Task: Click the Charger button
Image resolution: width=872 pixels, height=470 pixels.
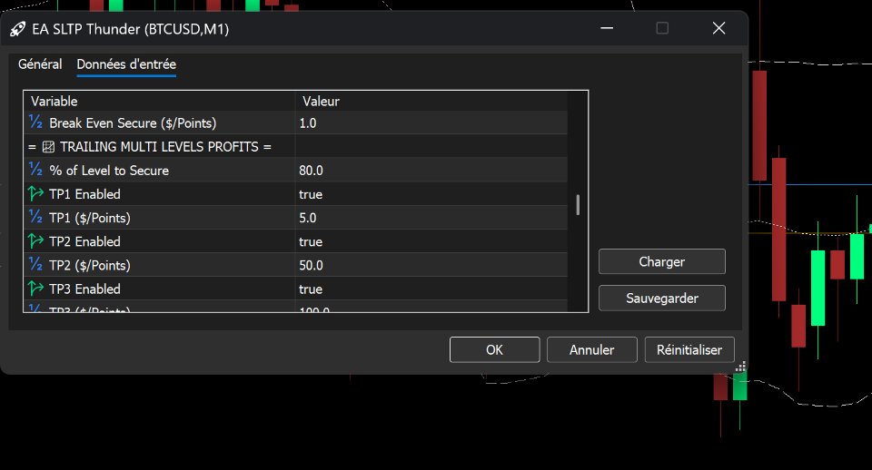Action: [662, 261]
